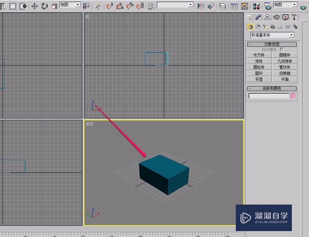Enable the 自动栅格 checkbox
The height and width of the screenshot is (237, 309).
[282, 50]
